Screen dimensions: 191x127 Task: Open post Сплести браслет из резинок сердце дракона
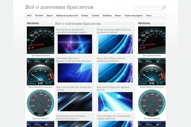point(113,117)
